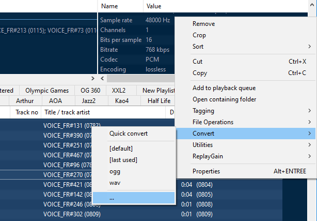Click the 0:04 duration for (0804)
The width and height of the screenshot is (317, 221).
[x=186, y=185]
